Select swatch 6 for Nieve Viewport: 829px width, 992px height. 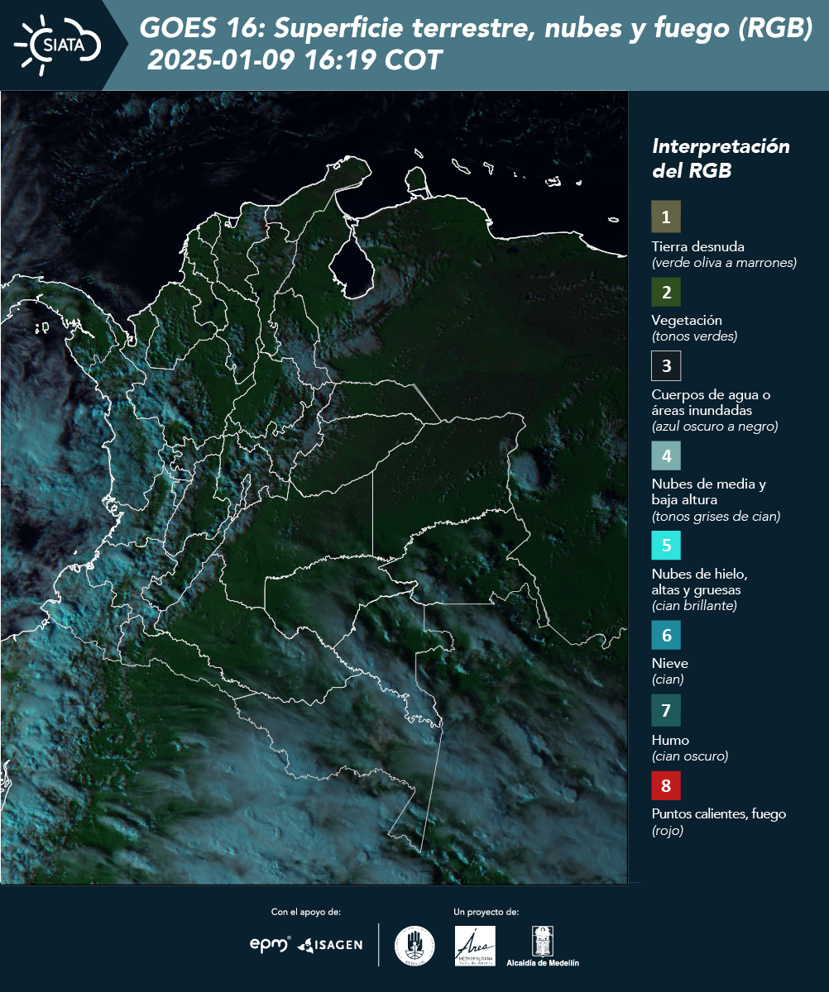(666, 636)
